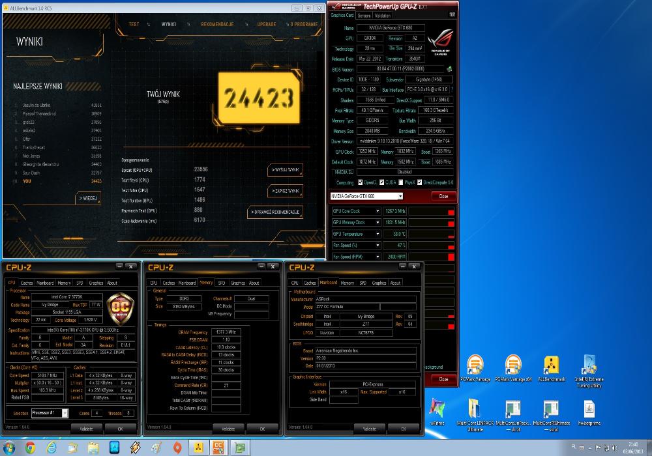Select the YOU row in NAJLEPSZE WYNIKI

(x=58, y=181)
